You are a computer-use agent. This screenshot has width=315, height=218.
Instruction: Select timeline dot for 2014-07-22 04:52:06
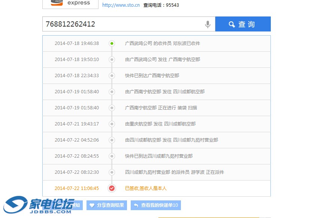(x=112, y=140)
